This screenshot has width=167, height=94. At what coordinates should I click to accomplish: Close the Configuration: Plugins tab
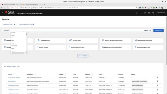click(x=41, y=5)
